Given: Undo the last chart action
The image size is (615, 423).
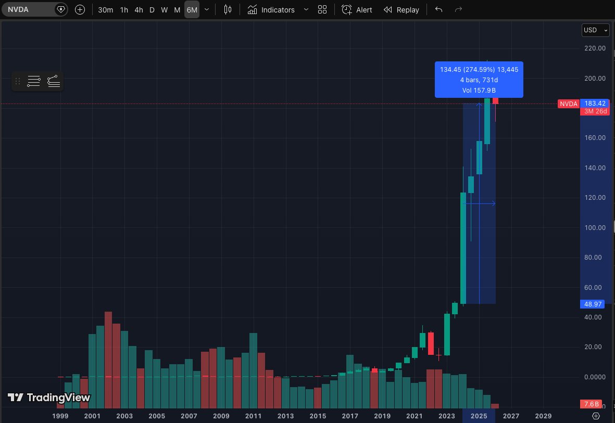Looking at the screenshot, I should click(438, 9).
